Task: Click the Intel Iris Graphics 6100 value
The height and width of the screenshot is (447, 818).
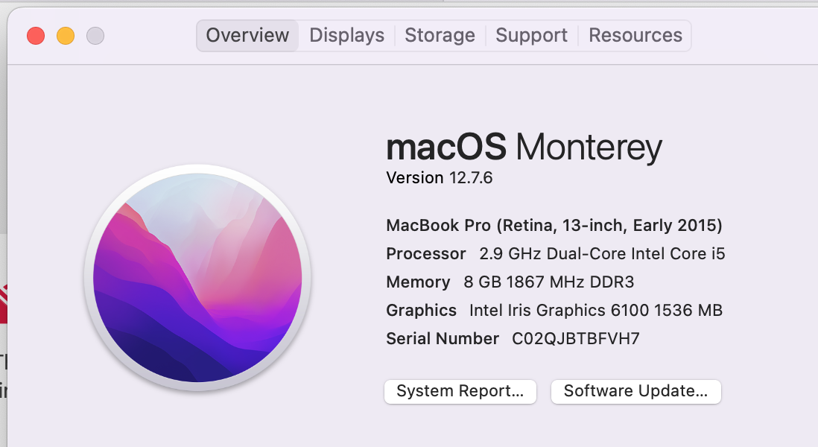Action: pos(596,310)
